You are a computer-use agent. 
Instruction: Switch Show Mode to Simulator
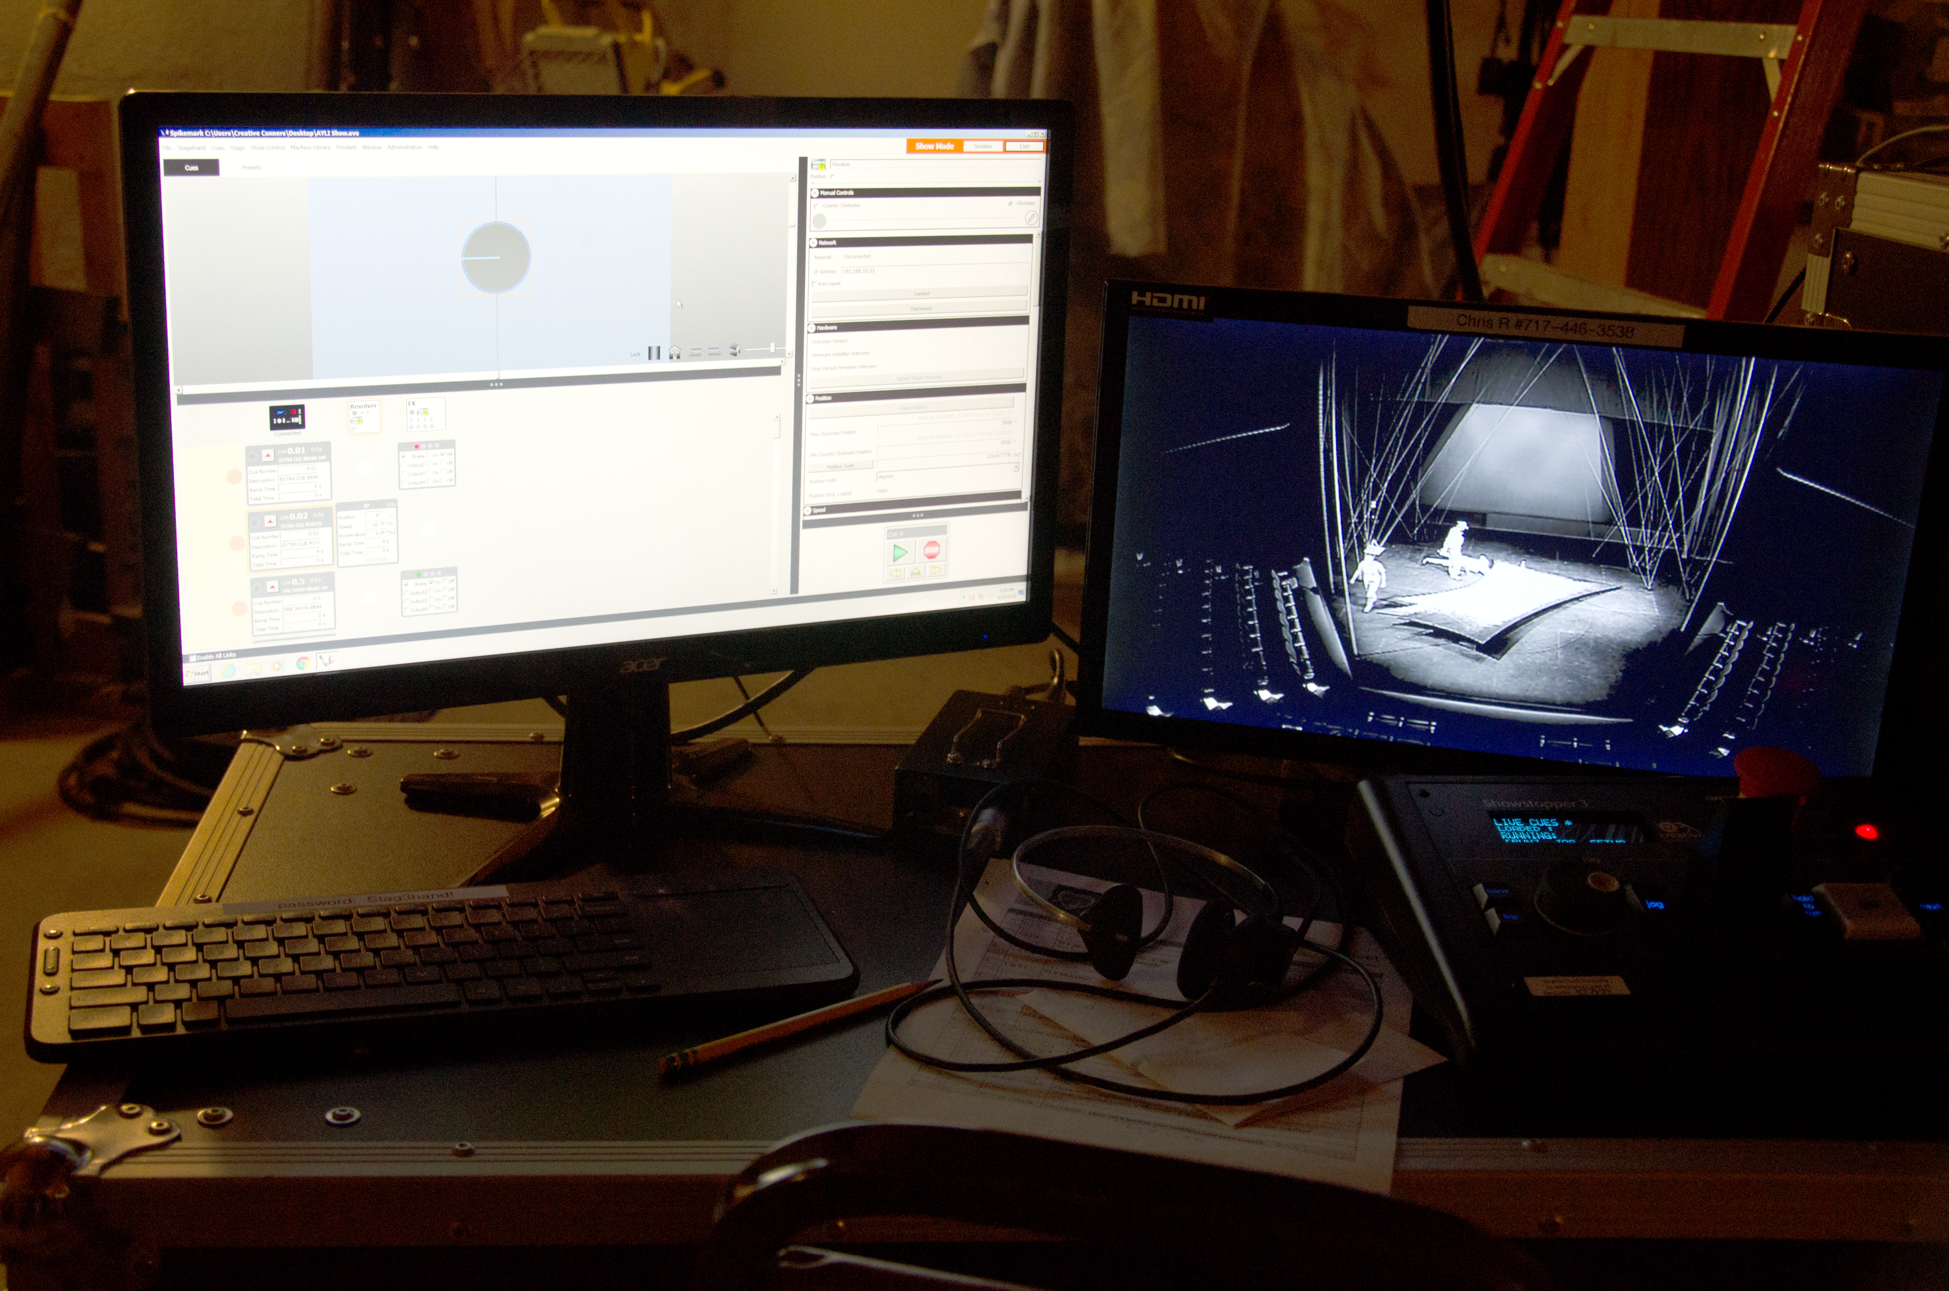983,146
